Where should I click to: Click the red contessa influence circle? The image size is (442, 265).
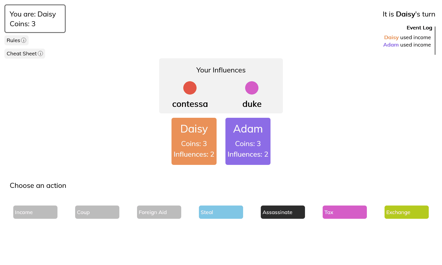(x=190, y=88)
